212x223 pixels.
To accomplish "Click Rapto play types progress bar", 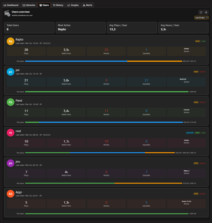I will (x=104, y=61).
